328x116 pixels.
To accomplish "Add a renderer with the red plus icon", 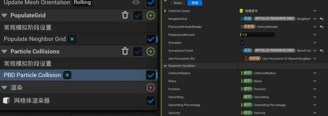I will click(150, 88).
